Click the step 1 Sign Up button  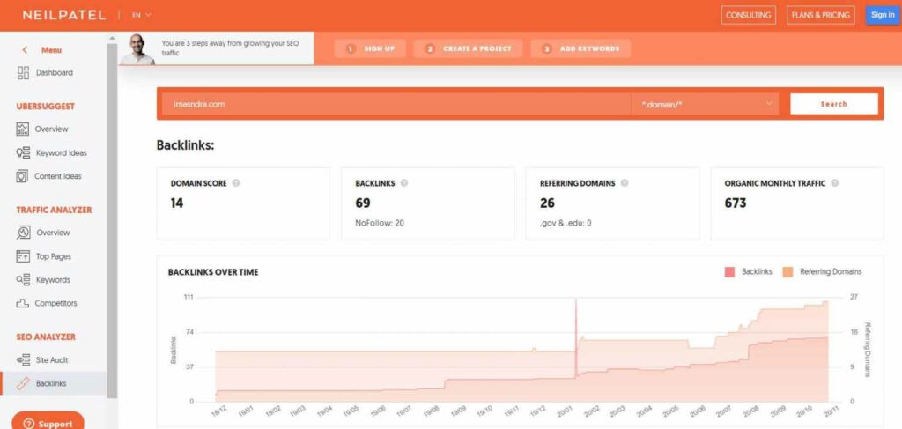click(370, 48)
